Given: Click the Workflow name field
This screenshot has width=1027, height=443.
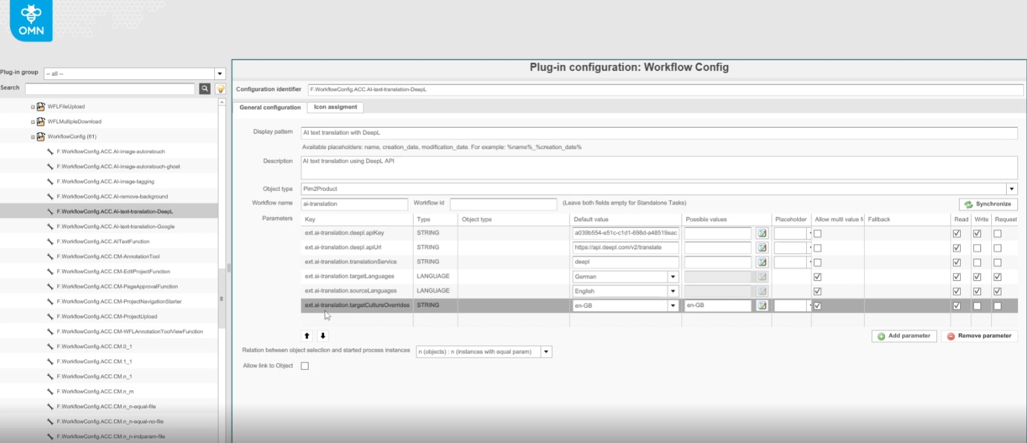Looking at the screenshot, I should point(354,204).
